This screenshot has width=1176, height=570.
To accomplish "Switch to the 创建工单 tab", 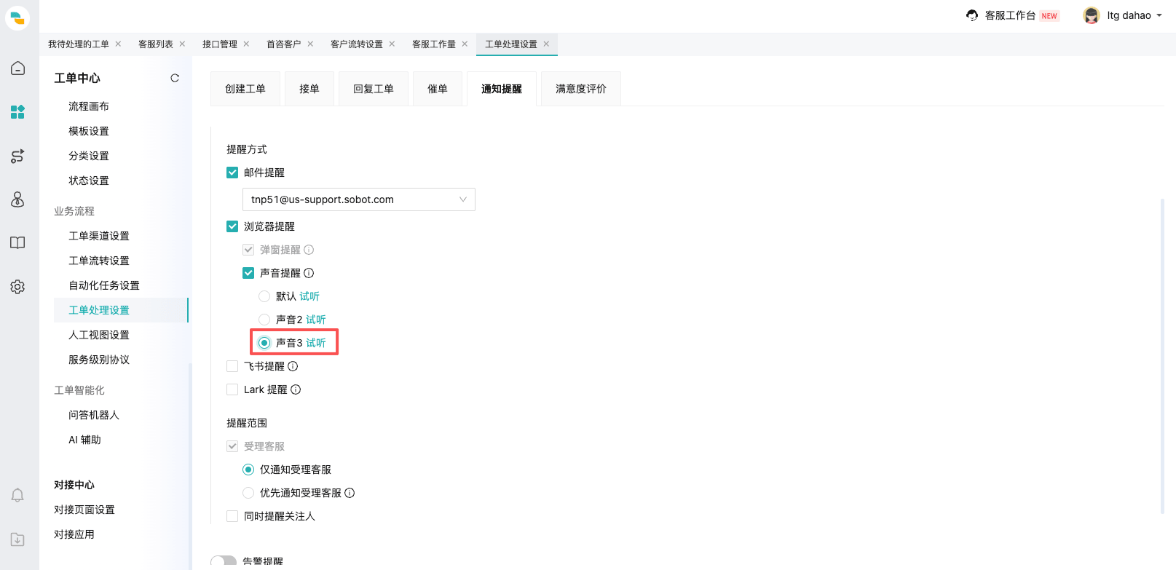I will [245, 89].
